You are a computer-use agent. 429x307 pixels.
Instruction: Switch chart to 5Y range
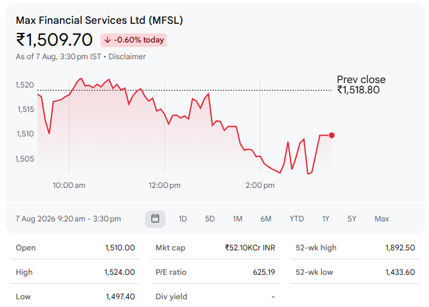[x=352, y=219]
